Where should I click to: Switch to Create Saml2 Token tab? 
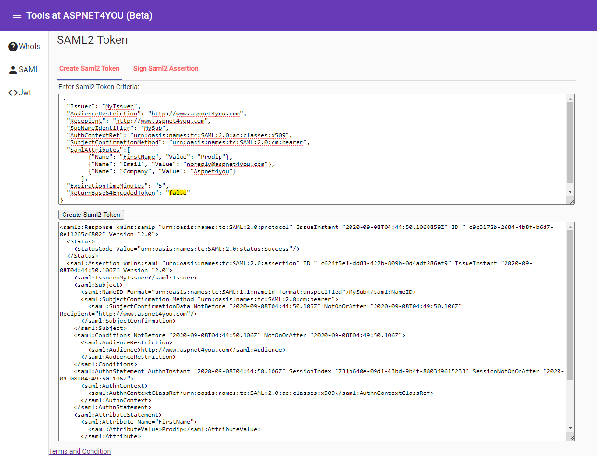pos(89,68)
